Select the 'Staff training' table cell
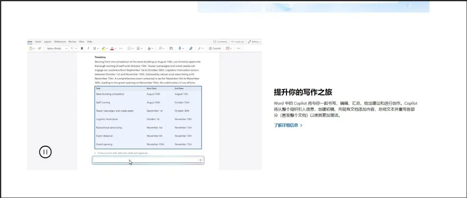 tap(103, 103)
